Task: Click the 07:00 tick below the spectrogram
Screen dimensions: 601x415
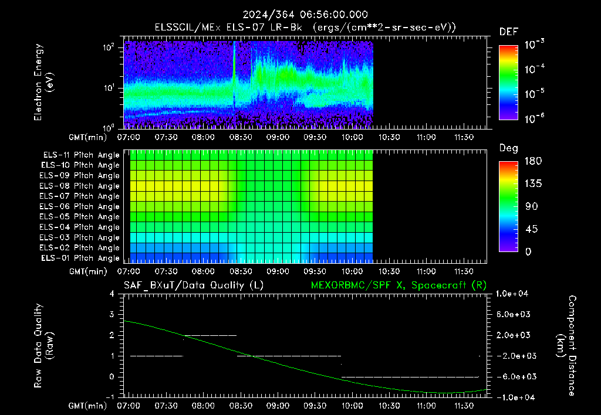Action: (129, 137)
